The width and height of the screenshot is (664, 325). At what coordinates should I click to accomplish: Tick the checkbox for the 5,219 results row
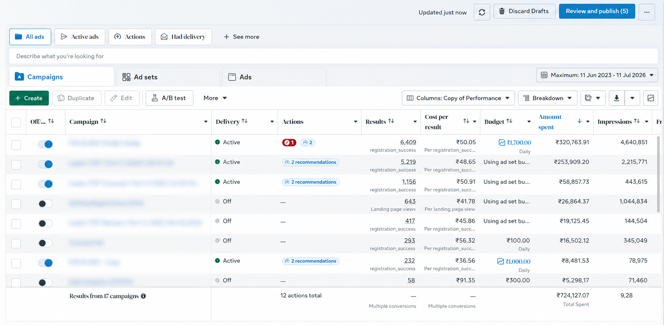coord(16,164)
